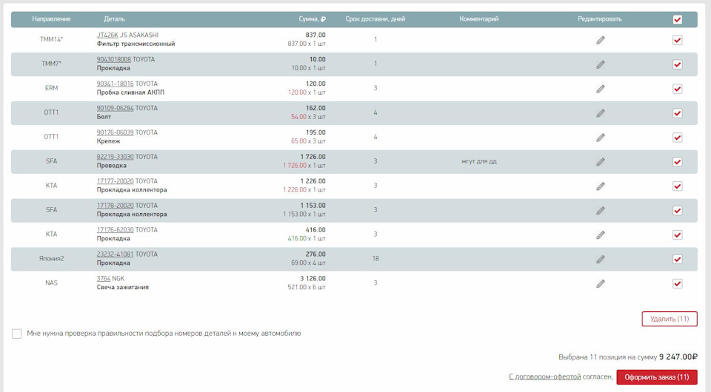This screenshot has height=392, width=711.
Task: Edit the JT426K transmission filter row
Action: point(601,40)
